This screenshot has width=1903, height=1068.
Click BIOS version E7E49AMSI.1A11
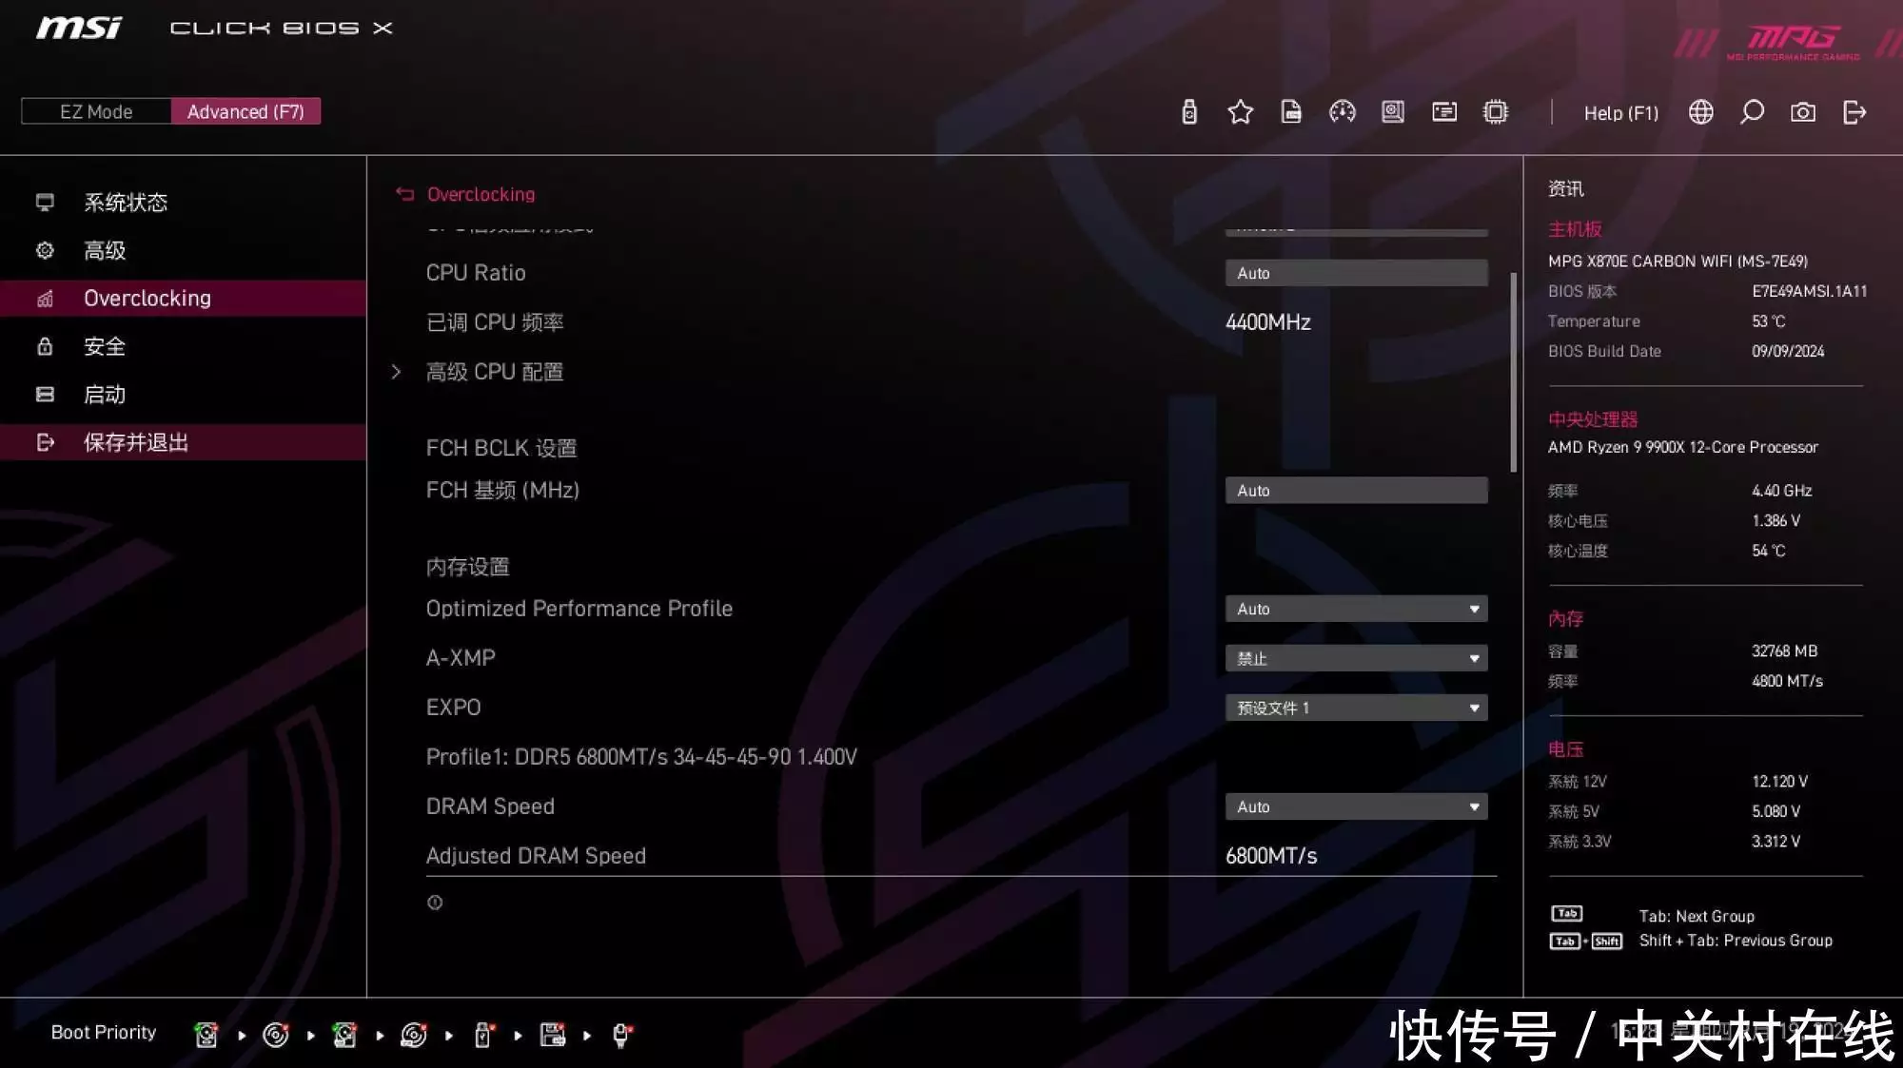[1809, 291]
